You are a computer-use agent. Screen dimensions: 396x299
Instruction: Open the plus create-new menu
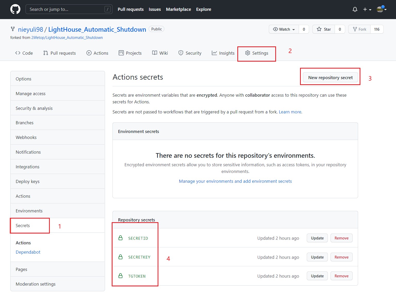(x=367, y=10)
